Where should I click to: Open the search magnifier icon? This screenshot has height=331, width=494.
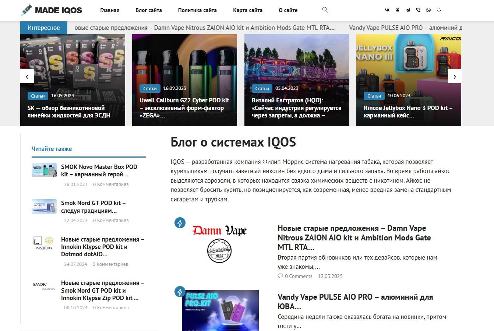(325, 10)
